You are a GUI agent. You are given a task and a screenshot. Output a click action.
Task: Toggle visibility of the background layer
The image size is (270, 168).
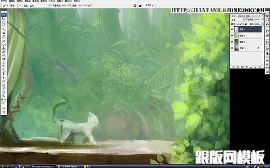pos(232,48)
